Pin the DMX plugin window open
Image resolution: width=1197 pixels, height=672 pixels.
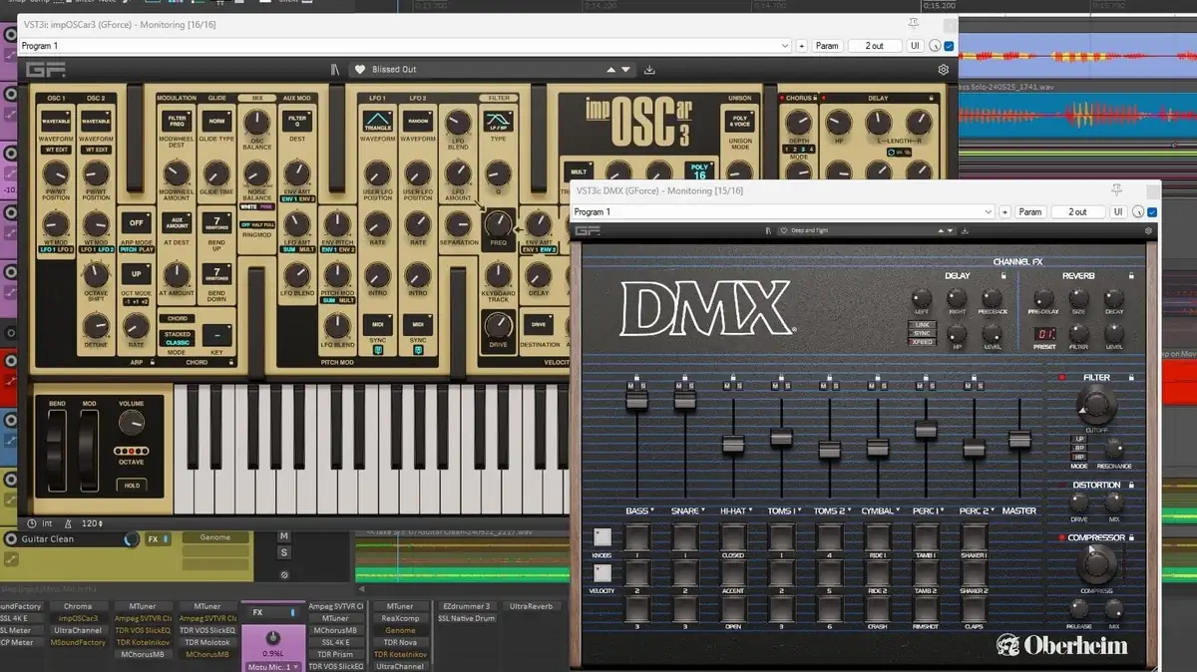[1117, 189]
